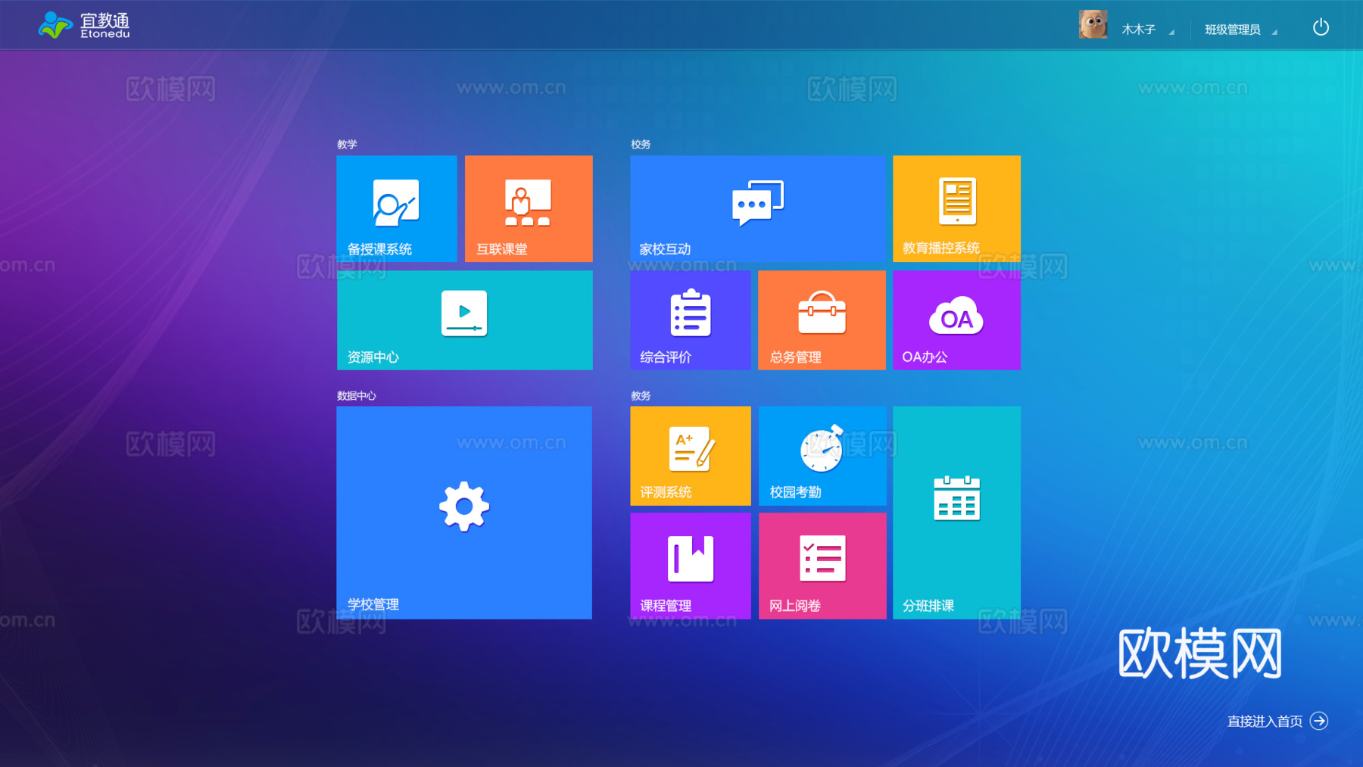Viewport: 1363px width, 767px height.
Task: Click the 综合评价 tile label
Action: (666, 357)
